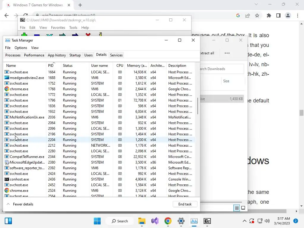Collapse with Fewer details chevron
The height and width of the screenshot is (228, 304).
[8, 204]
